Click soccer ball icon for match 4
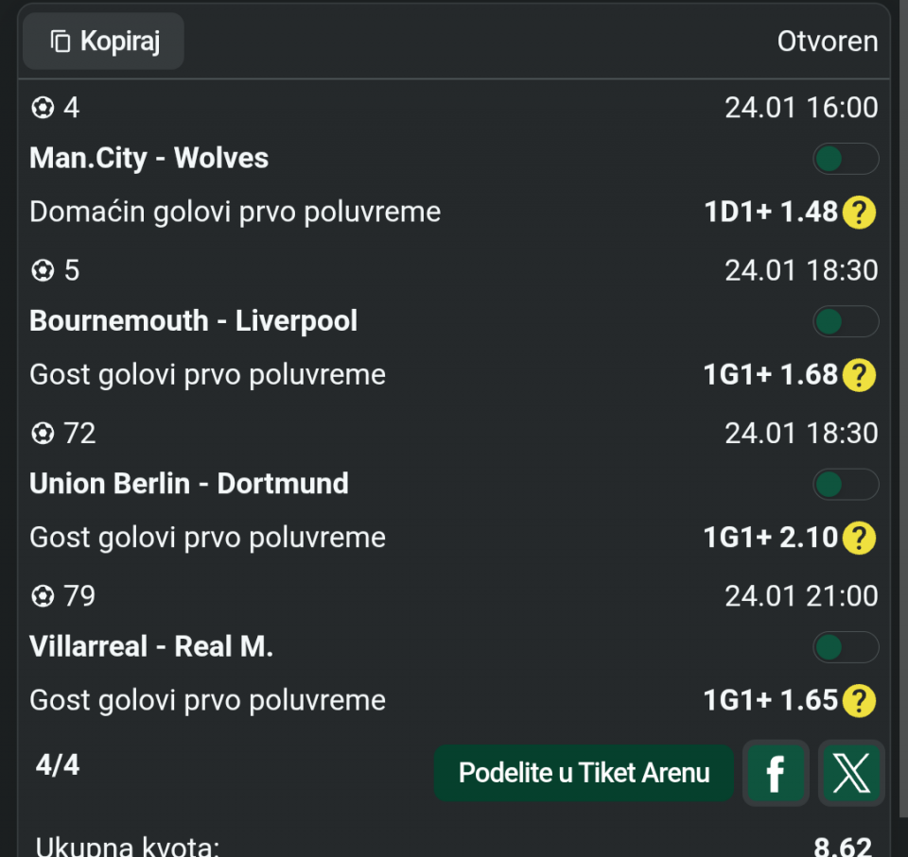Viewport: 908px width, 857px height. click(x=43, y=109)
